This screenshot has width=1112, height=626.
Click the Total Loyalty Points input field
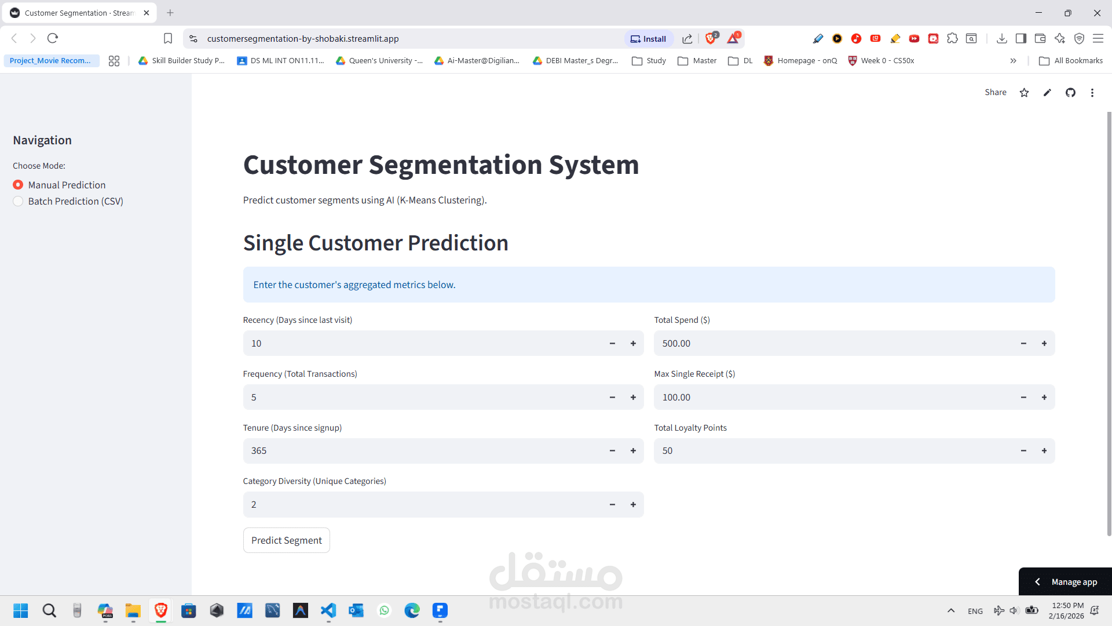tap(834, 451)
